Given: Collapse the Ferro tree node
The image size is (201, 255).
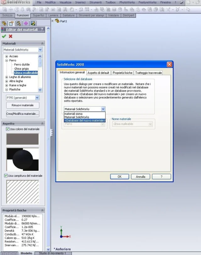Looking at the screenshot, I should (x=7, y=60).
